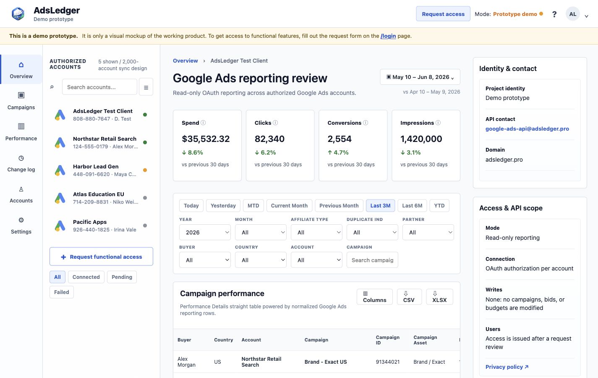The image size is (598, 378).
Task: Export table as XLSX
Action: tap(439, 297)
